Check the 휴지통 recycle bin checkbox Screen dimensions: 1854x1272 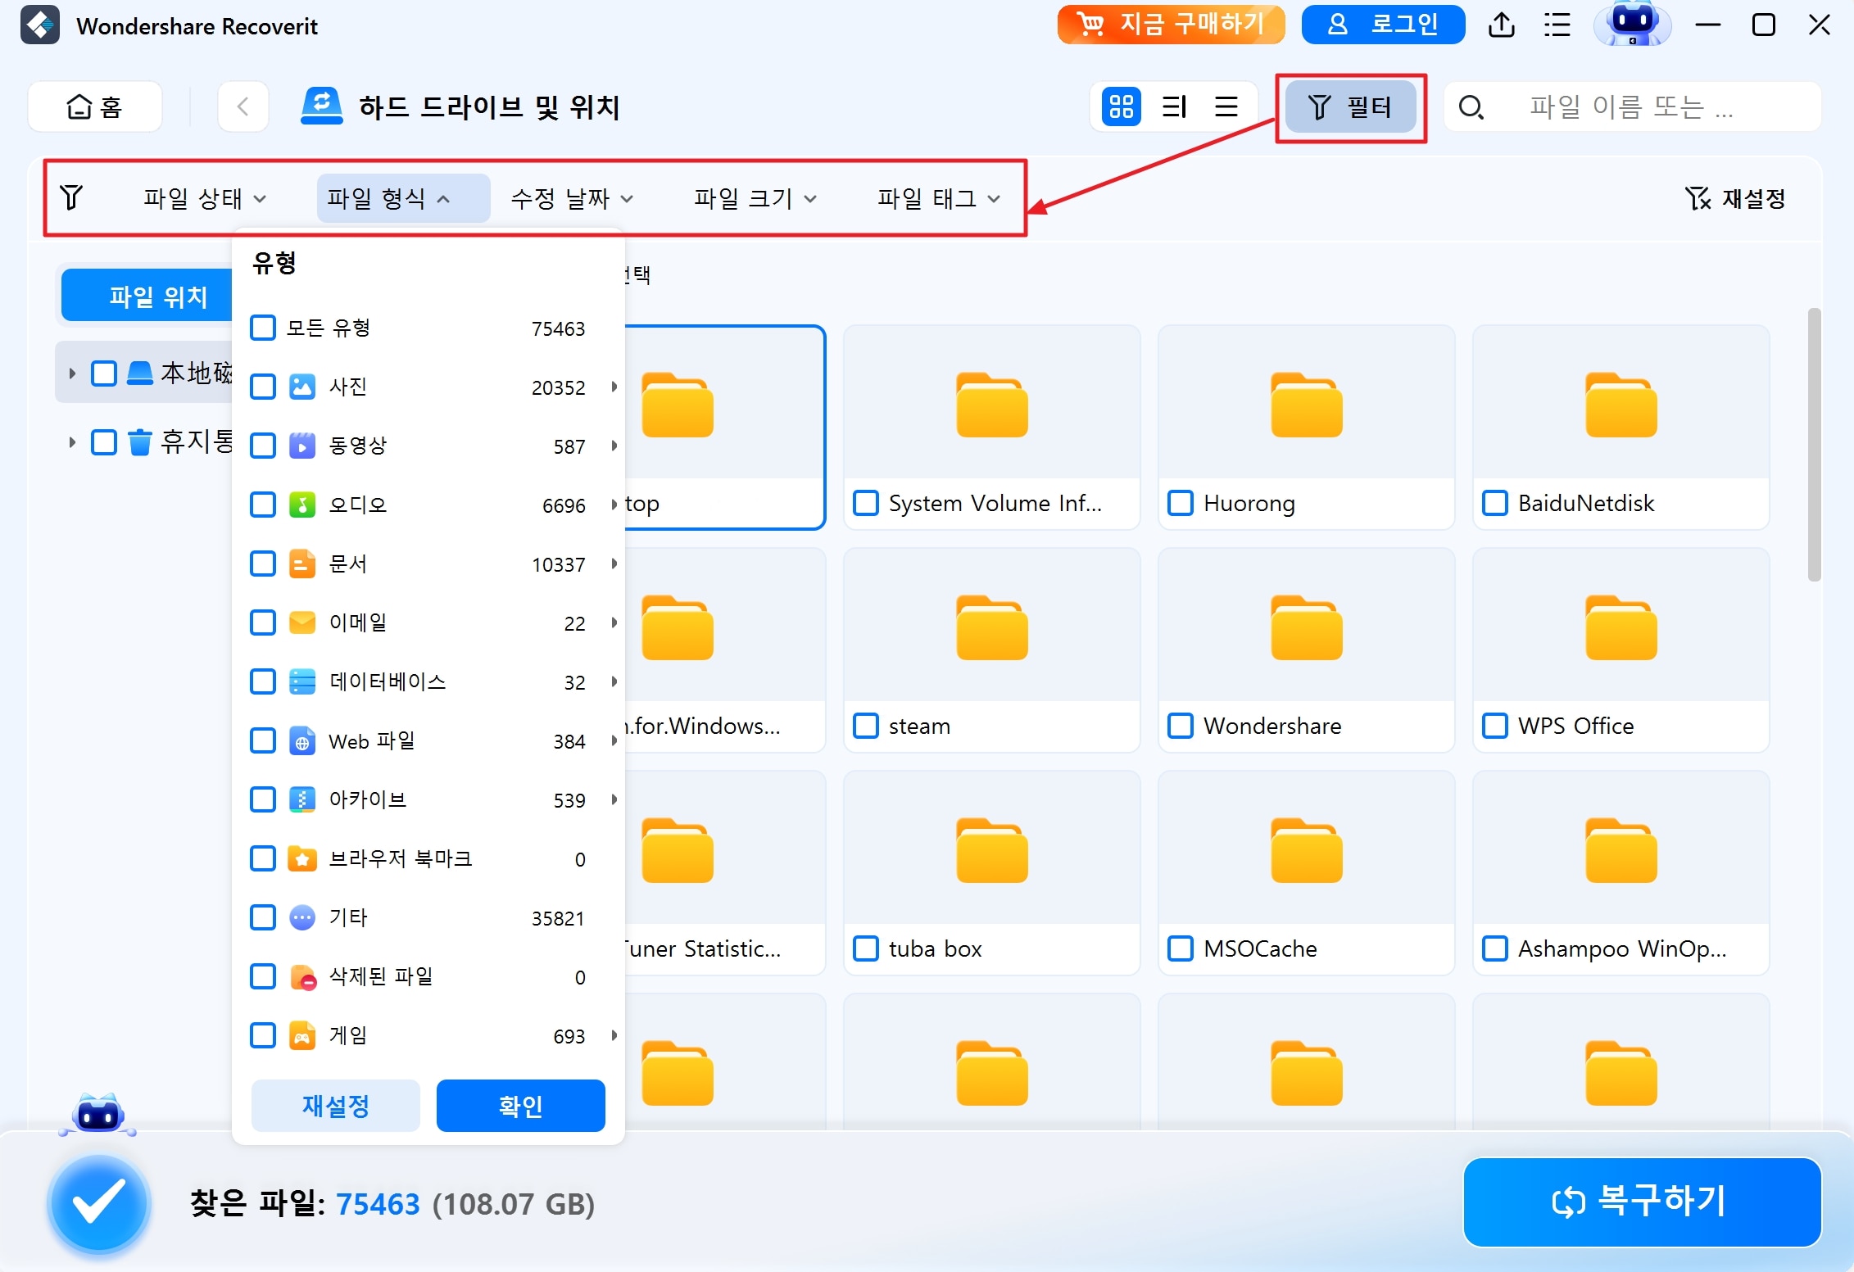coord(104,442)
